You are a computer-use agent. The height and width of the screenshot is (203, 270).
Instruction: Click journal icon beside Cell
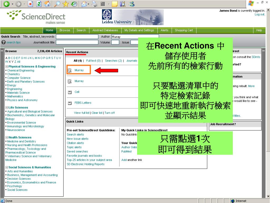point(70,92)
